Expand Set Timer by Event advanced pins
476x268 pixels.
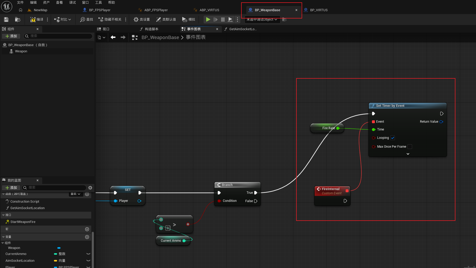(x=408, y=154)
